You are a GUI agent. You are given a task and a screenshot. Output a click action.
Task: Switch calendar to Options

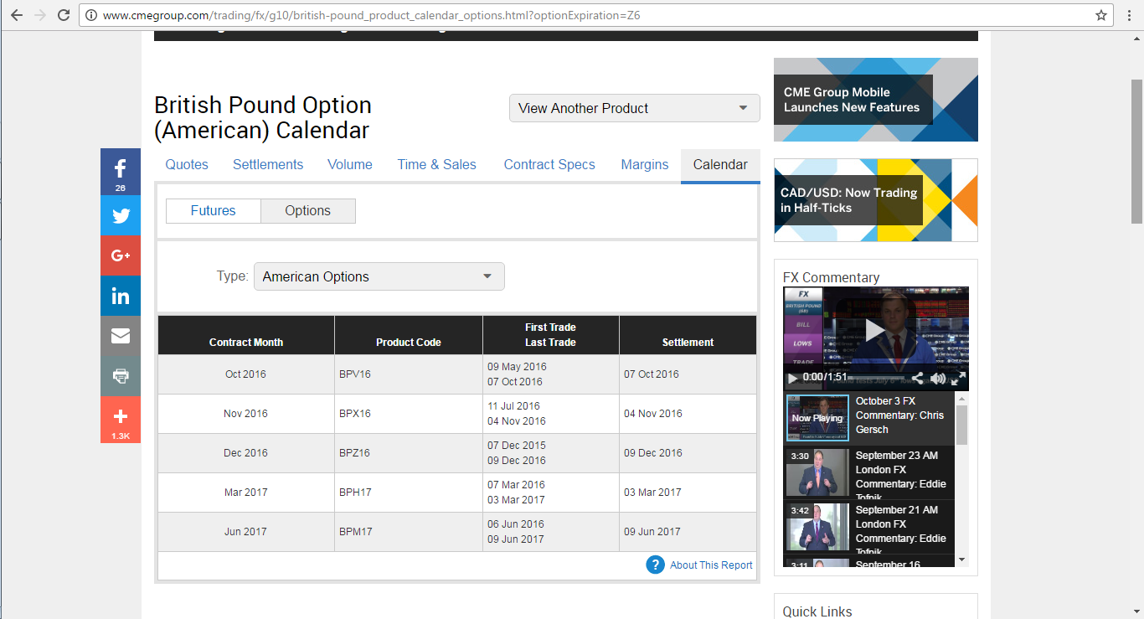(308, 211)
